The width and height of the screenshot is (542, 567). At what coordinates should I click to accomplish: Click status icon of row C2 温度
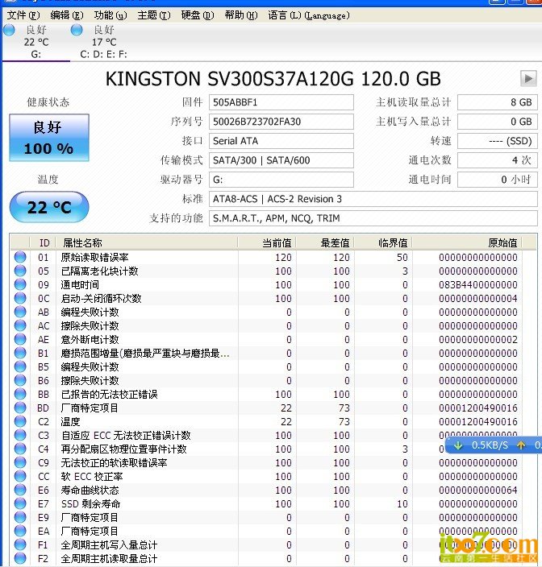[20, 422]
